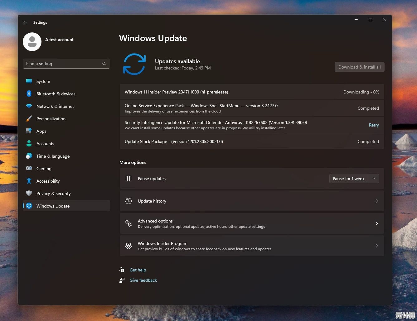Click the back arrow in Settings title bar

[25, 22]
